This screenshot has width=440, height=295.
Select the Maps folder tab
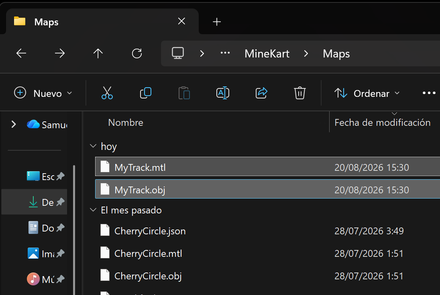pyautogui.click(x=102, y=22)
